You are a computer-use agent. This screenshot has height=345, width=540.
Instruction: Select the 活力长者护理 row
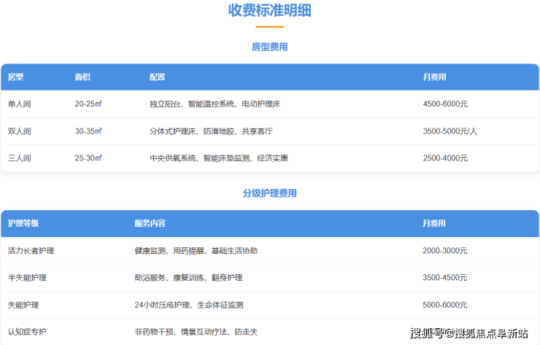point(31,251)
